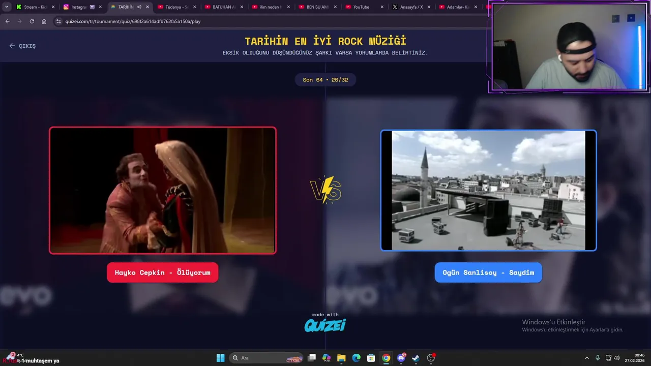Open the volume speaker tray icon
The image size is (651, 366).
(617, 358)
